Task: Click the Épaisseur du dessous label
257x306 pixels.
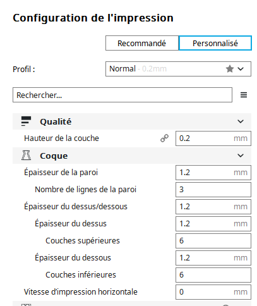Action: click(x=73, y=258)
